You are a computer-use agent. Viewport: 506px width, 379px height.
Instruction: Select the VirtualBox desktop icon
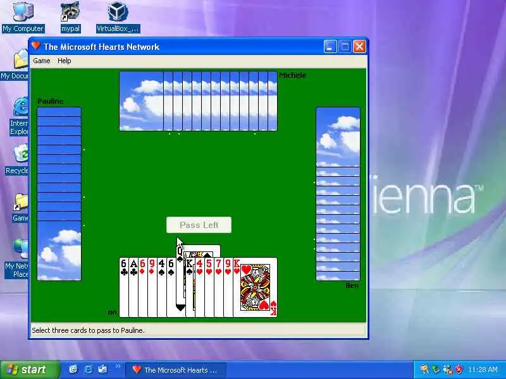[118, 17]
